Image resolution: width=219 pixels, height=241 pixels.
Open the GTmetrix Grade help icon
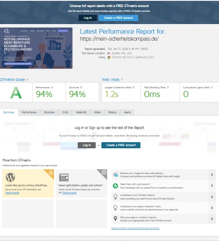[x=28, y=80]
